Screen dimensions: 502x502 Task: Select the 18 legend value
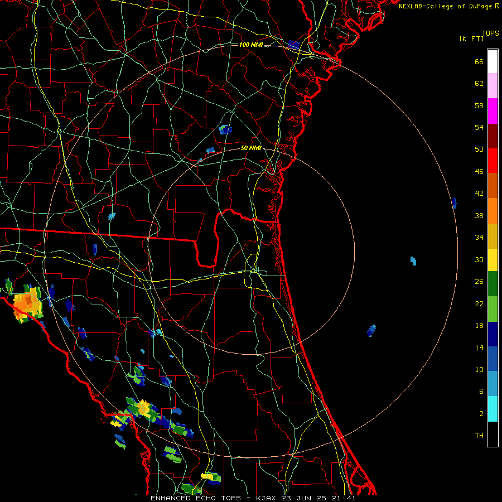tap(479, 326)
